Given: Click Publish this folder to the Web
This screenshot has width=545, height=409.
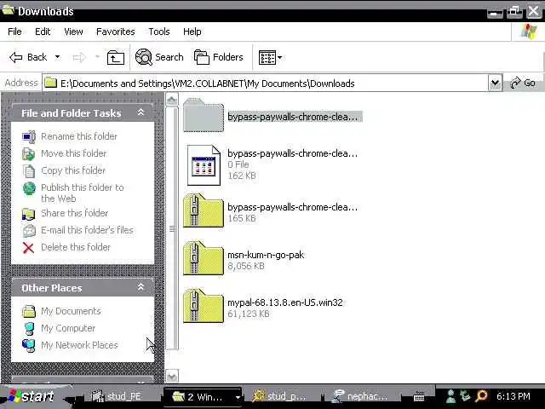Looking at the screenshot, I should click(x=82, y=193).
